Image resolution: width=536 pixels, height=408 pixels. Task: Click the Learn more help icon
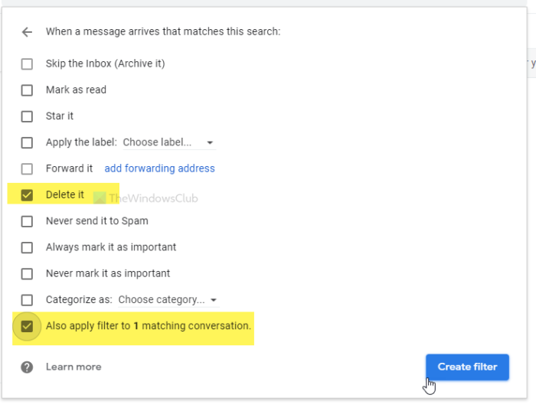pyautogui.click(x=28, y=367)
